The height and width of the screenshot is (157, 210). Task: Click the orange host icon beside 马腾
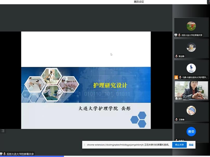coord(176,77)
